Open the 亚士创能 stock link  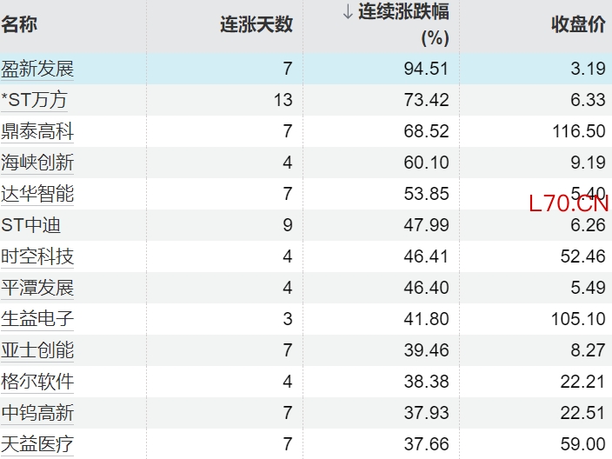[37, 350]
